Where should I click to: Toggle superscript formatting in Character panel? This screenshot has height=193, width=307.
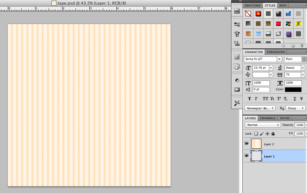[x=279, y=98]
